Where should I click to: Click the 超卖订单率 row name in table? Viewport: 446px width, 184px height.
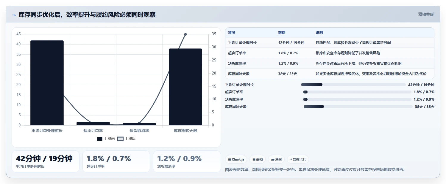point(237,53)
